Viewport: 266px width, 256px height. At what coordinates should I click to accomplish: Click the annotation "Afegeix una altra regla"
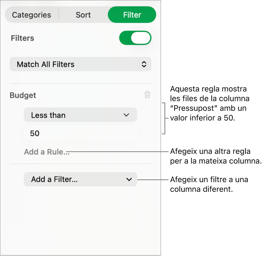point(215,156)
